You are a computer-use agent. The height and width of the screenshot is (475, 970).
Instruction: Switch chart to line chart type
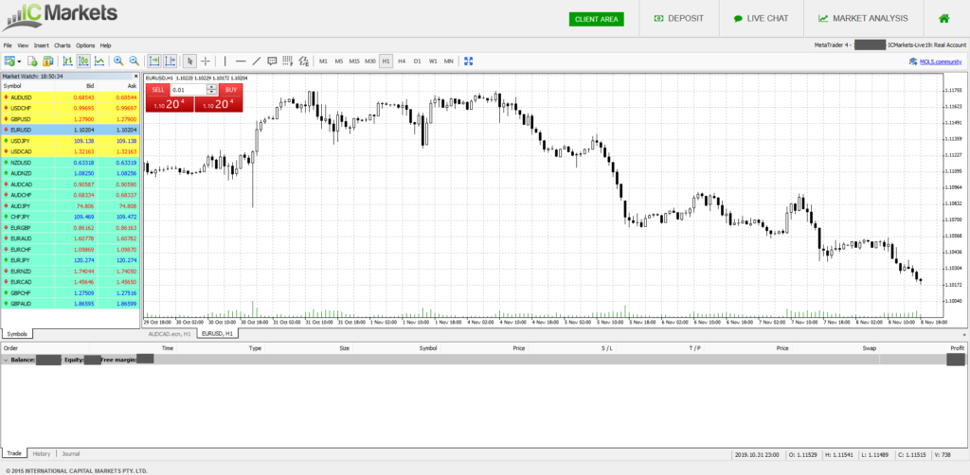point(99,62)
